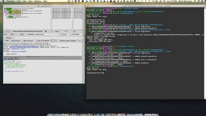This screenshot has width=206, height=116.
Task: Click the date and time in the menu bar
Action: pyautogui.click(x=172, y=1)
